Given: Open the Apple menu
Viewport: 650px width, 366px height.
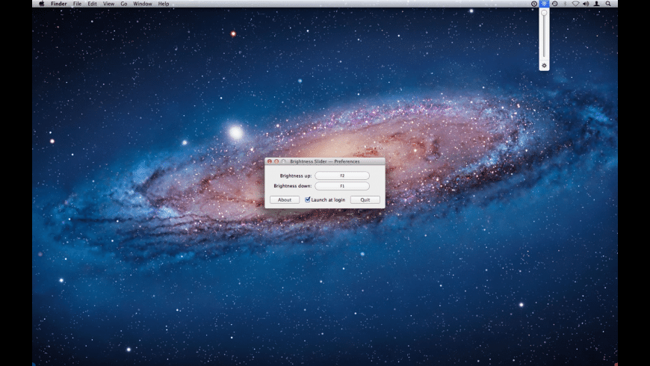Looking at the screenshot, I should [41, 4].
